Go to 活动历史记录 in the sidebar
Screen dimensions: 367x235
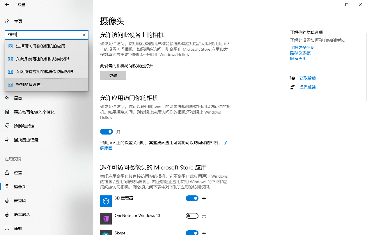26,140
